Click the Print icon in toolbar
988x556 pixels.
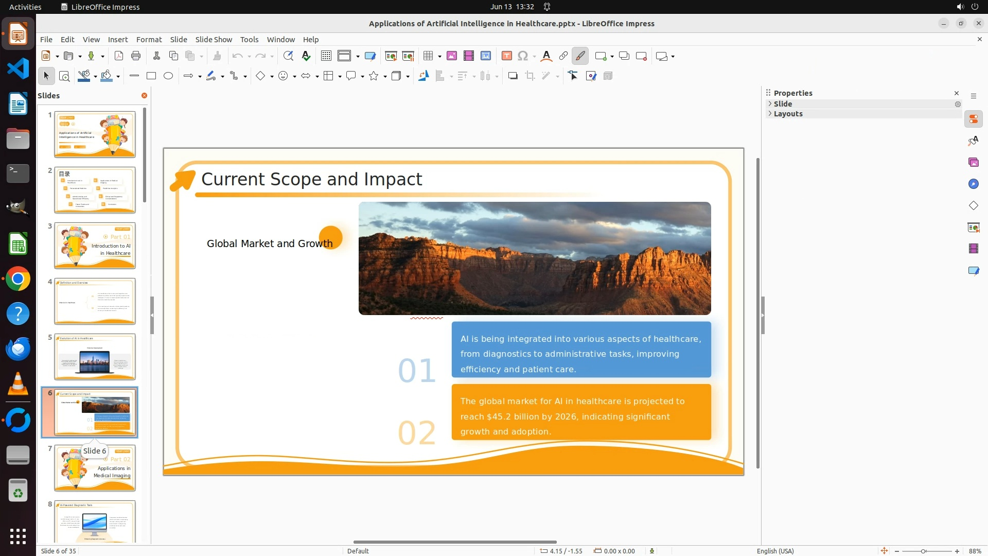click(x=136, y=56)
